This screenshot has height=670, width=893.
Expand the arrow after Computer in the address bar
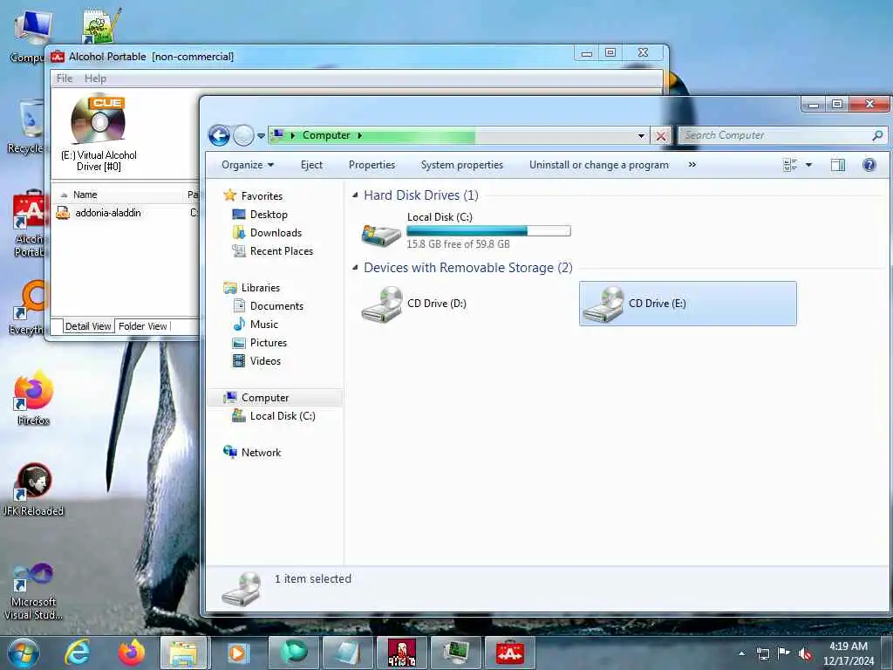[x=360, y=135]
